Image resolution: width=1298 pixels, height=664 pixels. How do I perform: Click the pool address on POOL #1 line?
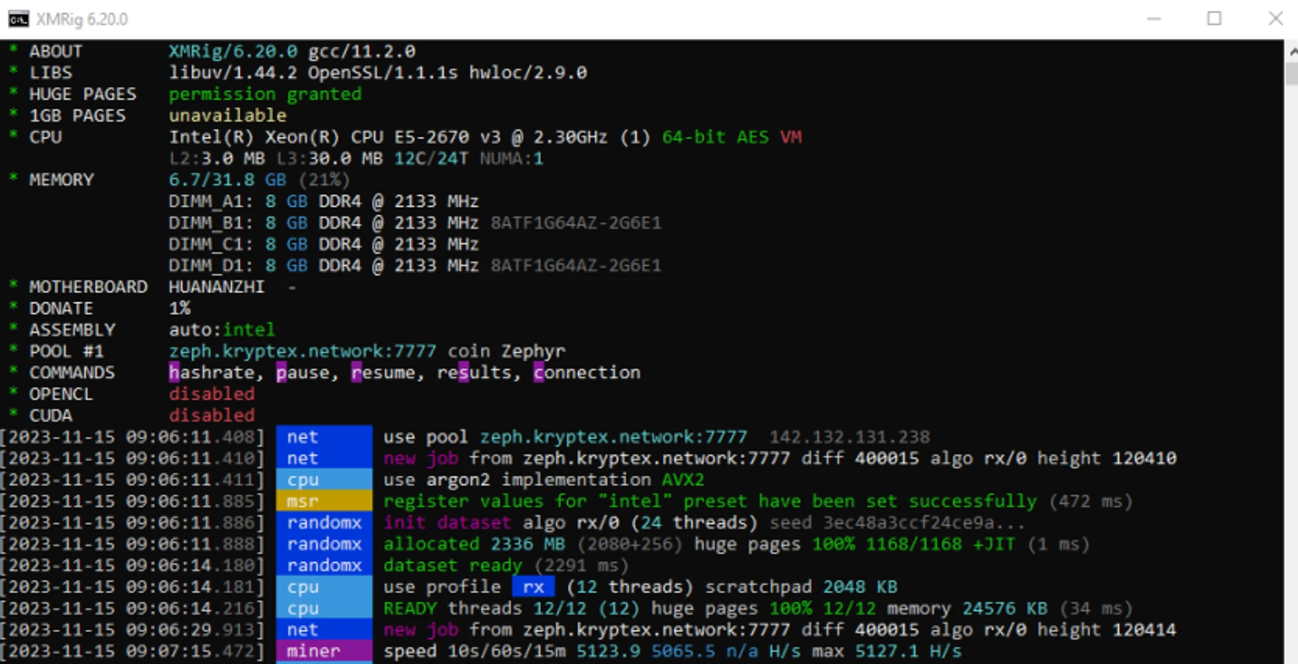tap(302, 351)
